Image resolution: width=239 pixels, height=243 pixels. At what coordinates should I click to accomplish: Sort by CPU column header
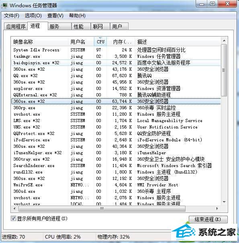100,42
